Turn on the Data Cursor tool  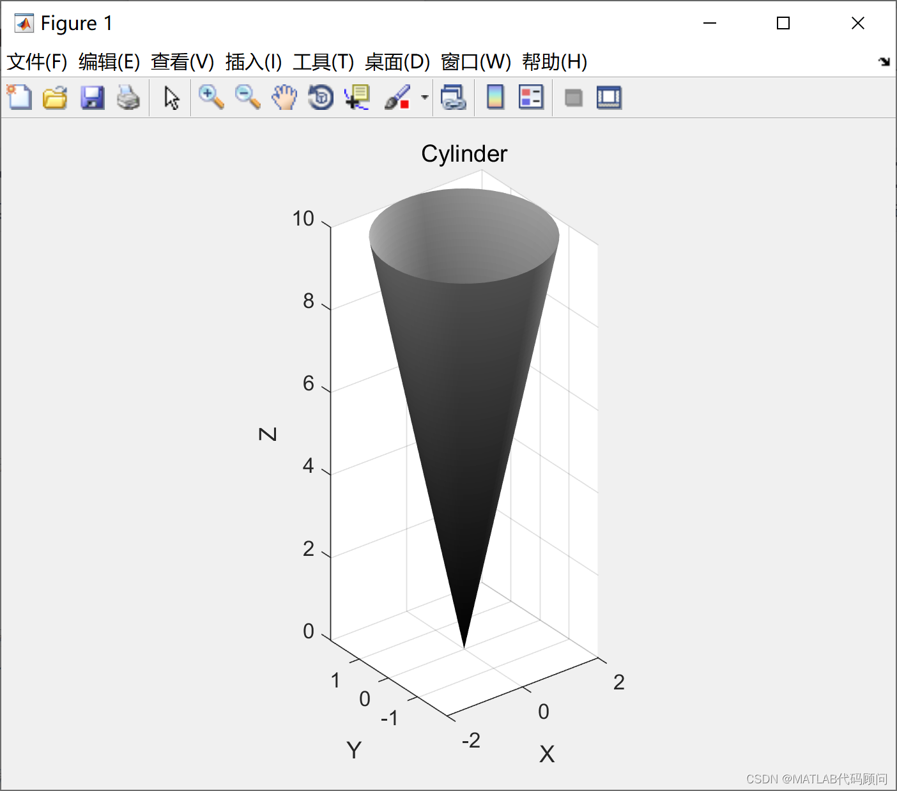357,97
